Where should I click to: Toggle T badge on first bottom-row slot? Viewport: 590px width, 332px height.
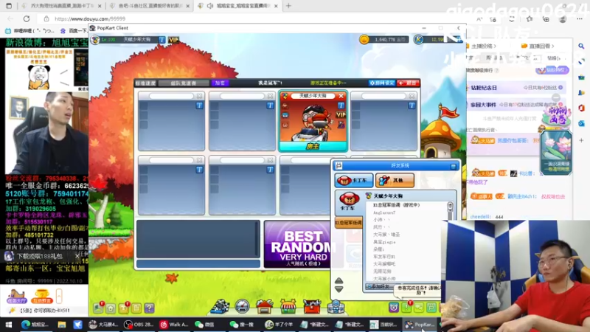point(199,170)
